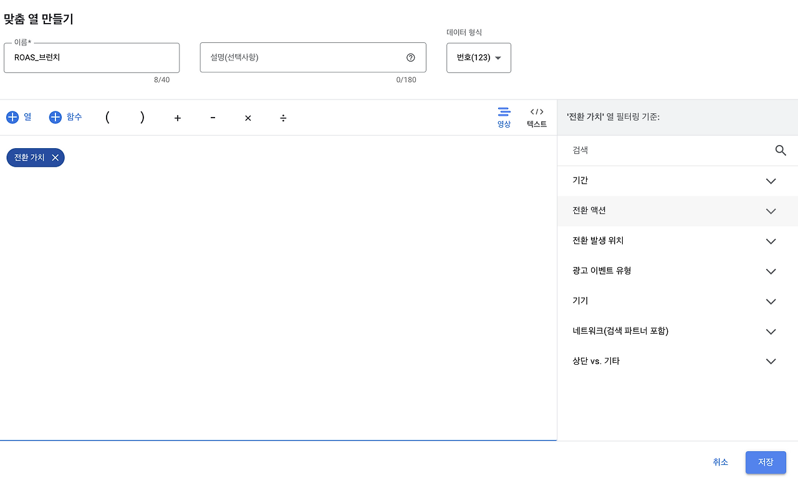Select the subtraction operator
Image resolution: width=798 pixels, height=478 pixels.
(x=213, y=117)
